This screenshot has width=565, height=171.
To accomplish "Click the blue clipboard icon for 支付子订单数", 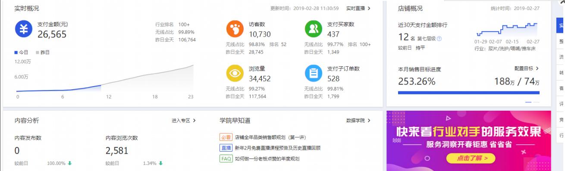I will coord(314,73).
